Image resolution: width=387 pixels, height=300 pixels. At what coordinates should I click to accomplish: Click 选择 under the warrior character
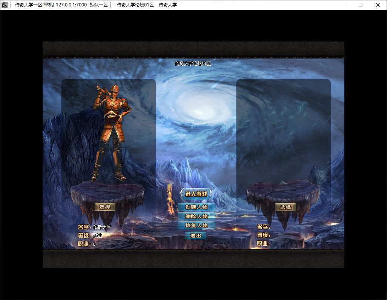(x=105, y=207)
